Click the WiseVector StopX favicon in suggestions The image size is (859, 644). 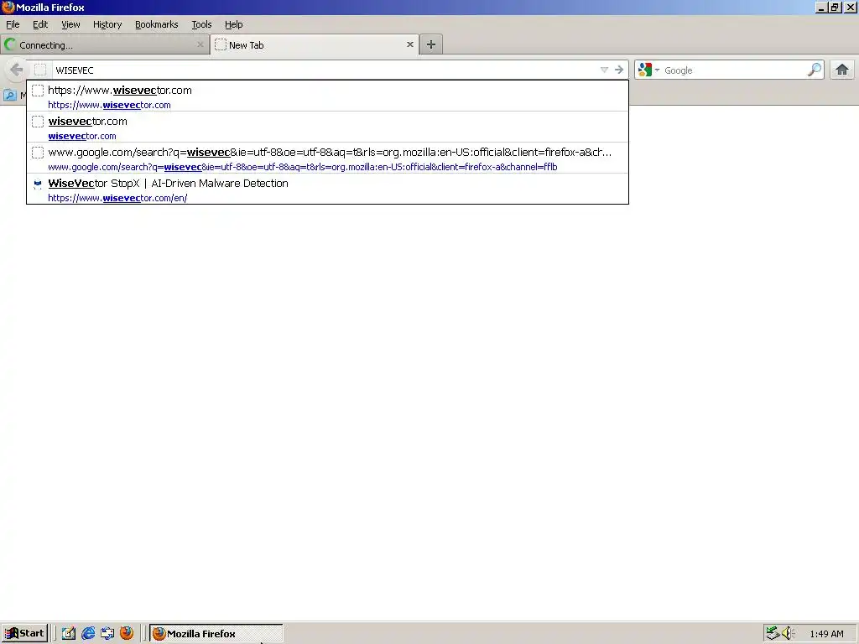click(x=37, y=184)
